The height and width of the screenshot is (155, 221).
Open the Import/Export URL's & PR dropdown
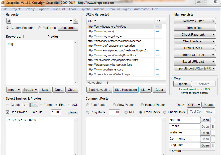(195, 68)
